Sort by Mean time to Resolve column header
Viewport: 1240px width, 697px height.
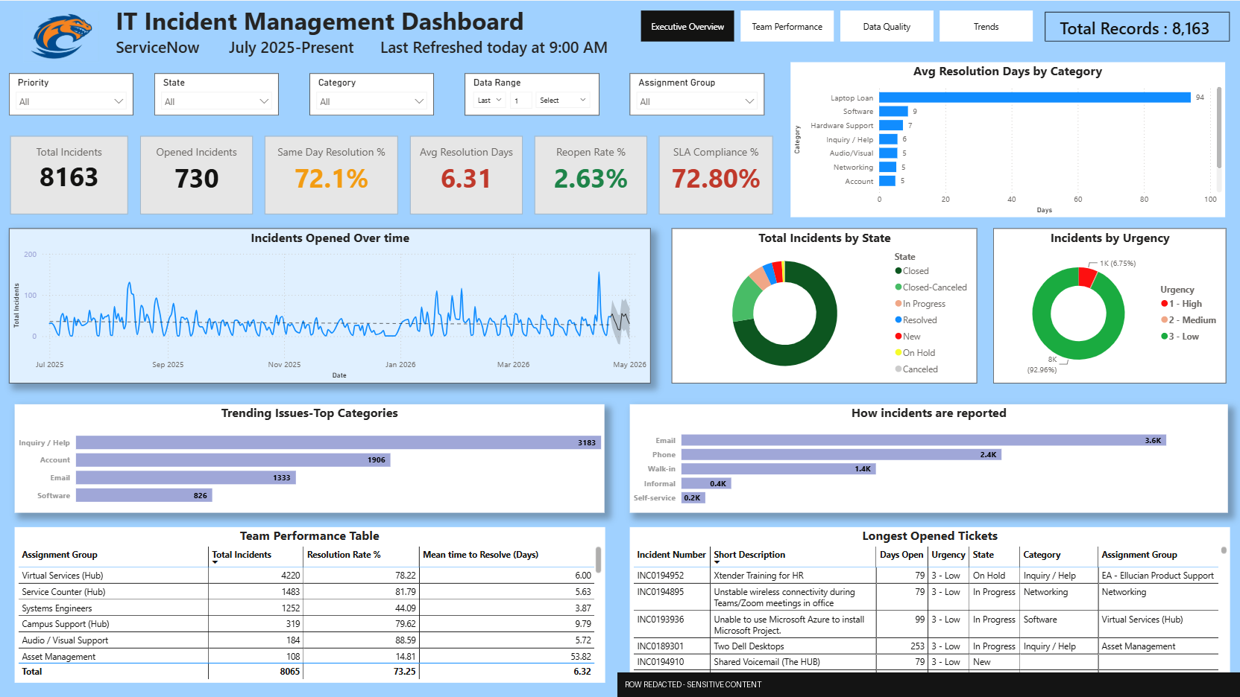tap(480, 555)
